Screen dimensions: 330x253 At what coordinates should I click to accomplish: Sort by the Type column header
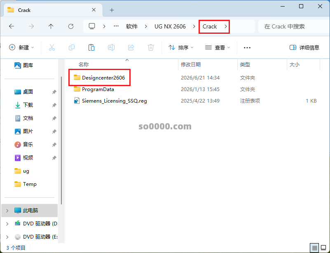pos(245,64)
